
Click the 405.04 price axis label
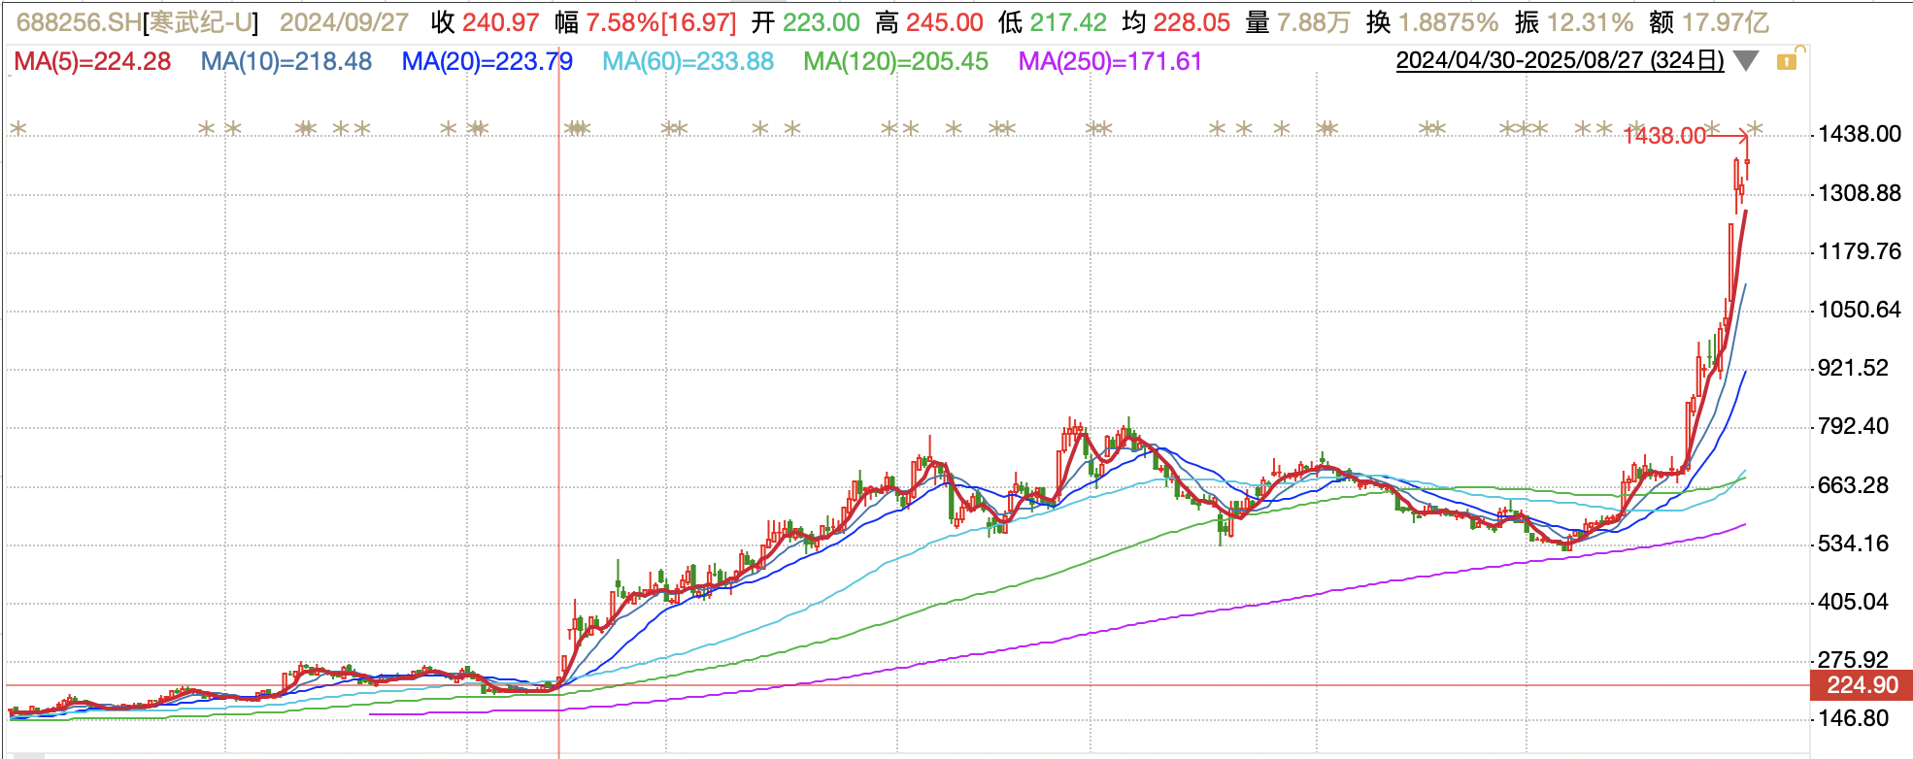coord(1853,602)
